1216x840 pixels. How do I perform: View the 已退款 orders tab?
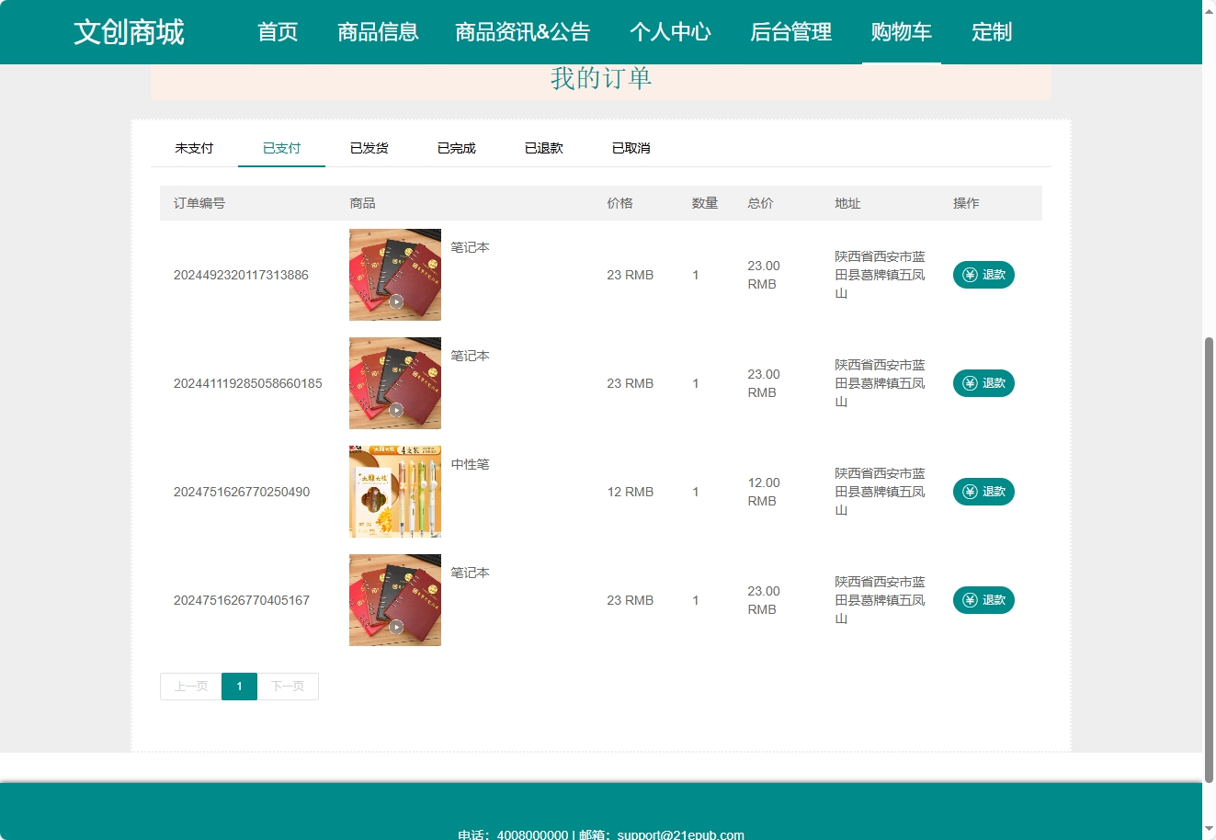click(542, 146)
